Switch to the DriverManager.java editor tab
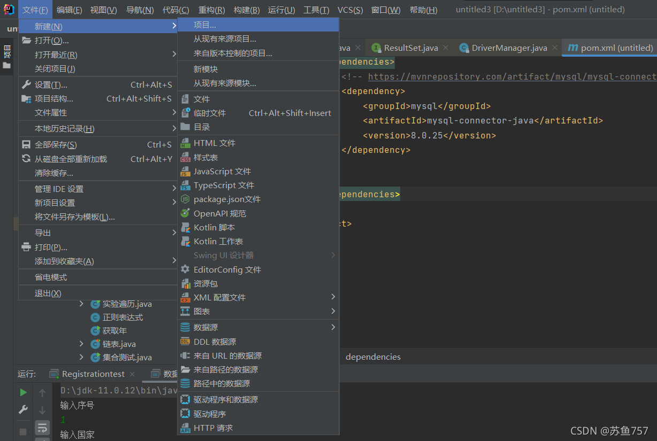 (x=509, y=48)
